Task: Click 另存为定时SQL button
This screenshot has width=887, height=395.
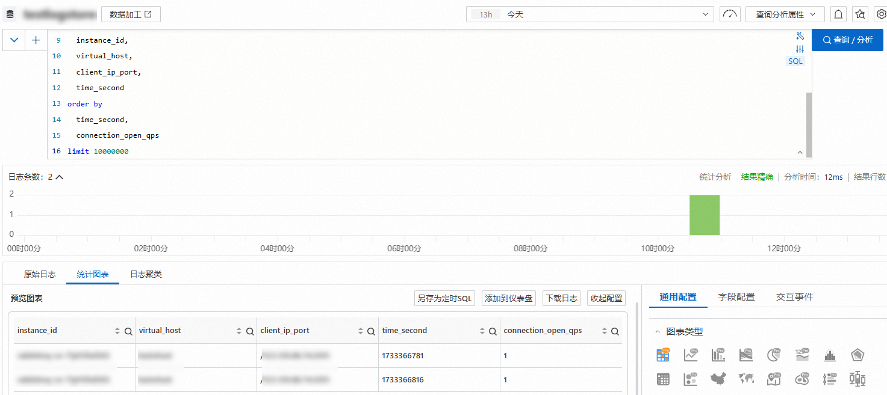Action: point(445,298)
